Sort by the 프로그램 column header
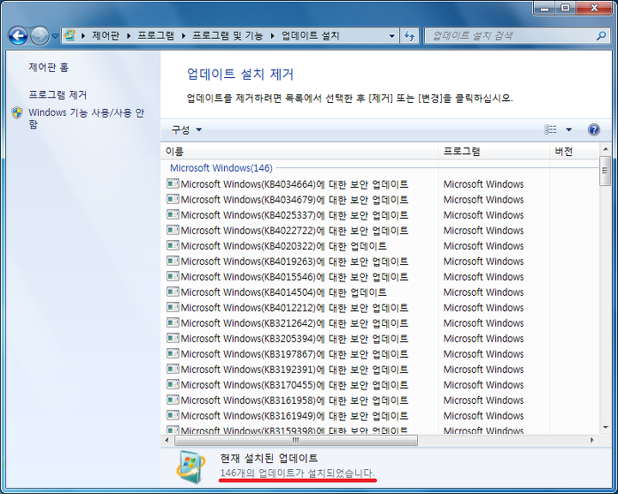The height and width of the screenshot is (494, 618). click(494, 151)
